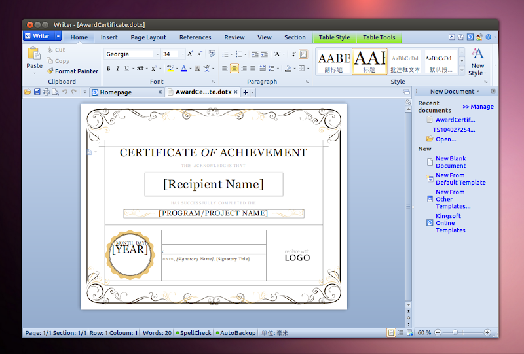Open the help icon in the ribbon corner

pyautogui.click(x=487, y=37)
